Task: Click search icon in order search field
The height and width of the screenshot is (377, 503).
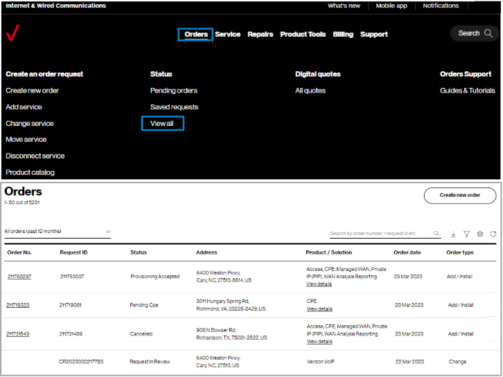Action: (x=436, y=234)
